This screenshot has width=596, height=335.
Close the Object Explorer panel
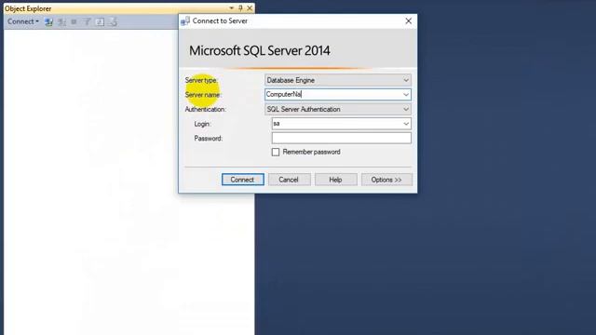[250, 8]
